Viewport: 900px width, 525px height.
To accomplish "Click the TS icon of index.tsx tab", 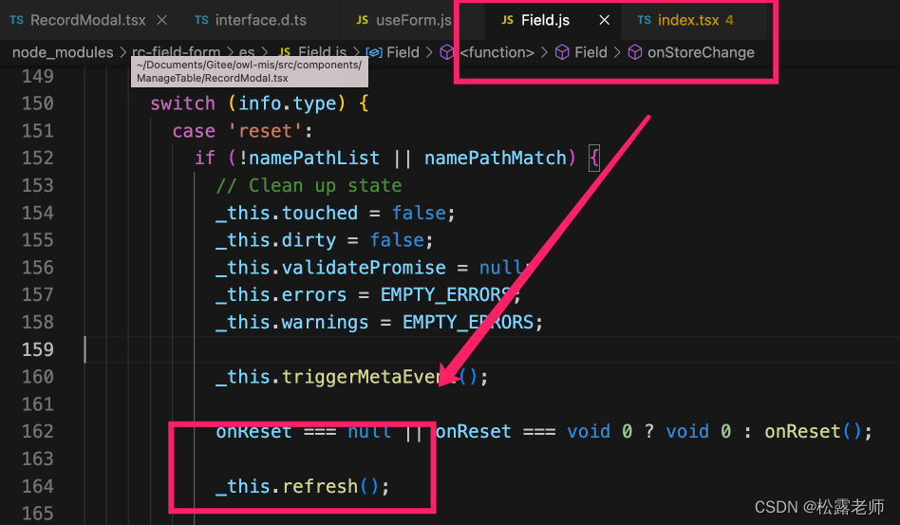I will coord(644,20).
